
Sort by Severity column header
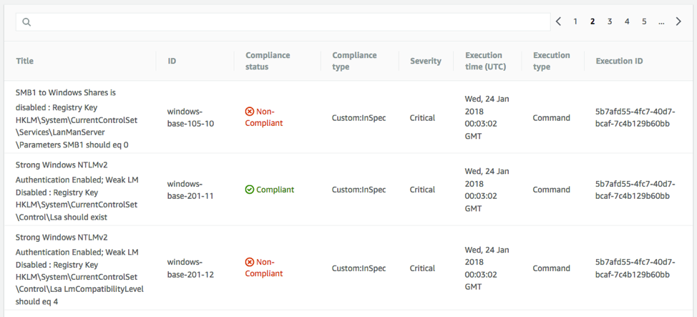[425, 61]
